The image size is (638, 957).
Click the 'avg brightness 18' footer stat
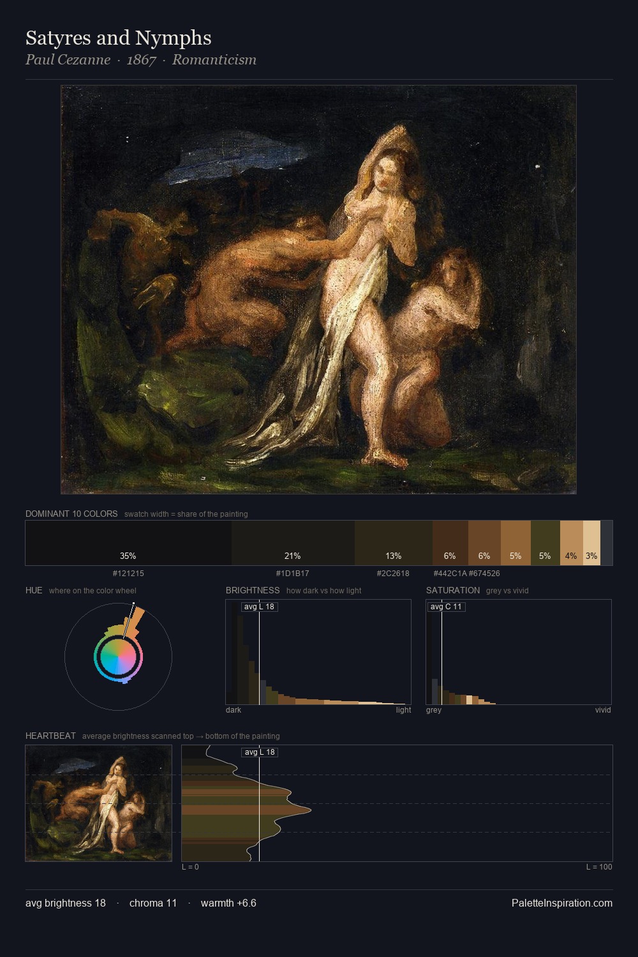[x=66, y=903]
